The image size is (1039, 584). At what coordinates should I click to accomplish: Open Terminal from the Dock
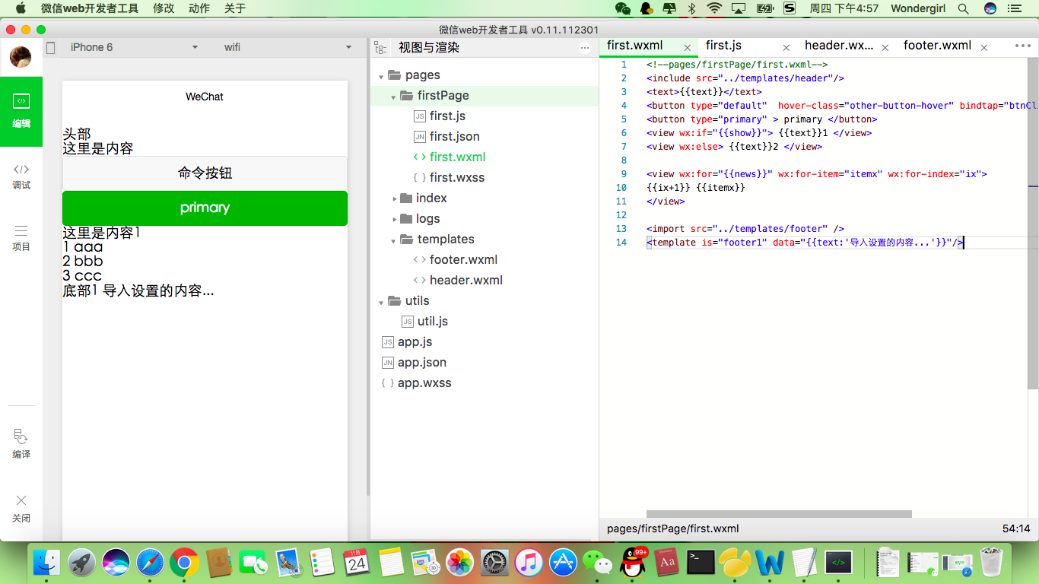click(x=700, y=563)
